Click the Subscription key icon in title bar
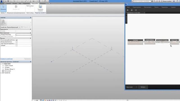Screen dimensions: 180x101 (x=155, y=1)
